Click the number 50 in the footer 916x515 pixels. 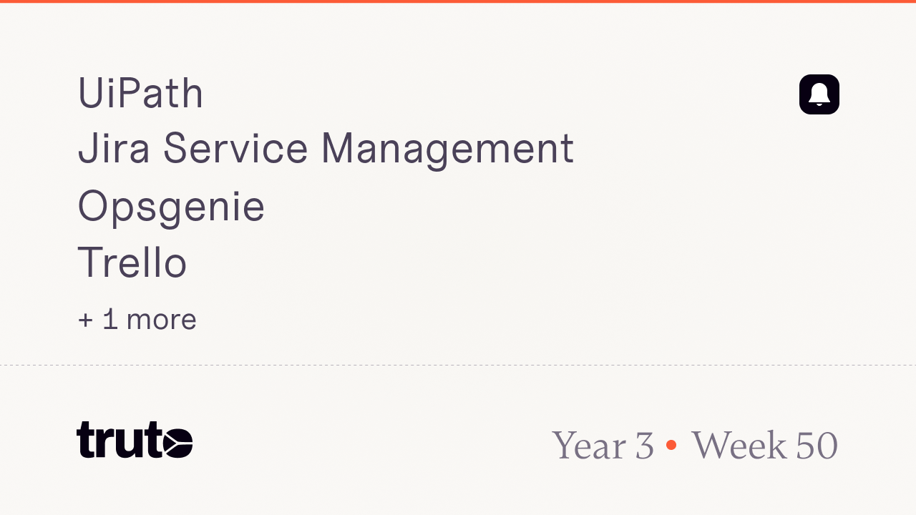pyautogui.click(x=817, y=445)
